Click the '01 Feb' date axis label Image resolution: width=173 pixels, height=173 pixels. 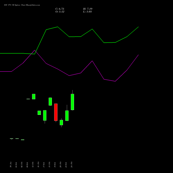tap(16, 165)
